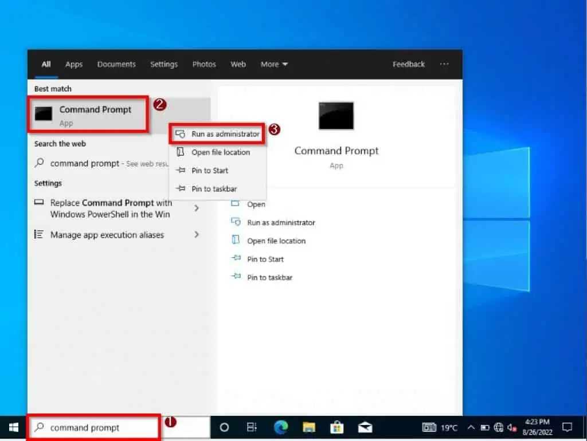Choose Pin to Start in context menu
Image resolution: width=587 pixels, height=441 pixels.
pyautogui.click(x=217, y=171)
